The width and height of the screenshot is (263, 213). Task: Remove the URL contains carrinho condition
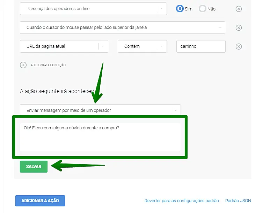[x=239, y=47]
